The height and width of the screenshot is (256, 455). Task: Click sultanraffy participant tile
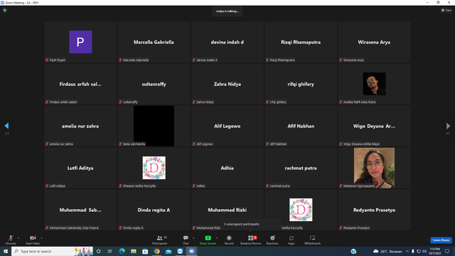[x=154, y=84]
